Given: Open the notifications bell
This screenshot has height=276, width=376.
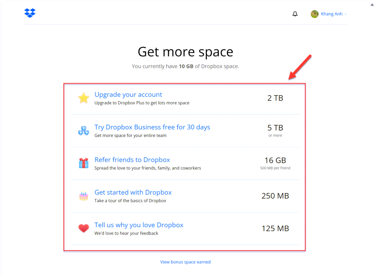Looking at the screenshot, I should point(295,14).
